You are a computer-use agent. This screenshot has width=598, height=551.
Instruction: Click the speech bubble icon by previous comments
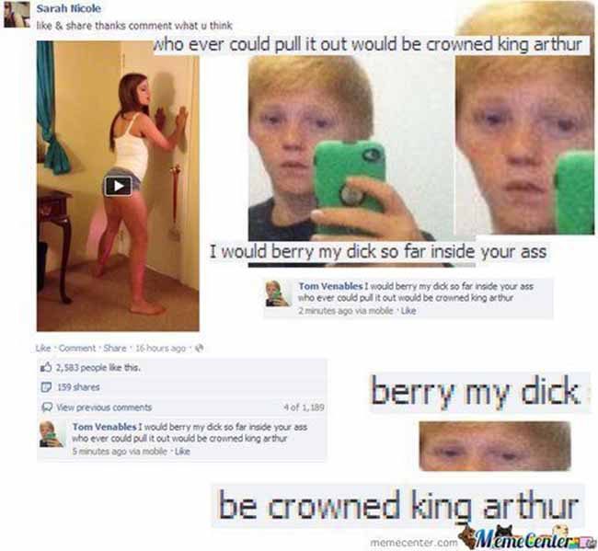click(x=47, y=408)
